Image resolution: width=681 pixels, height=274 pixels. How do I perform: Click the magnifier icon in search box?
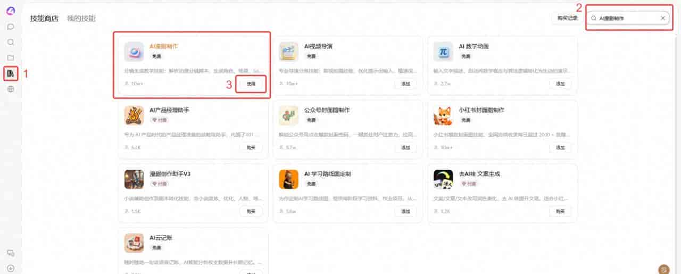[x=594, y=18]
